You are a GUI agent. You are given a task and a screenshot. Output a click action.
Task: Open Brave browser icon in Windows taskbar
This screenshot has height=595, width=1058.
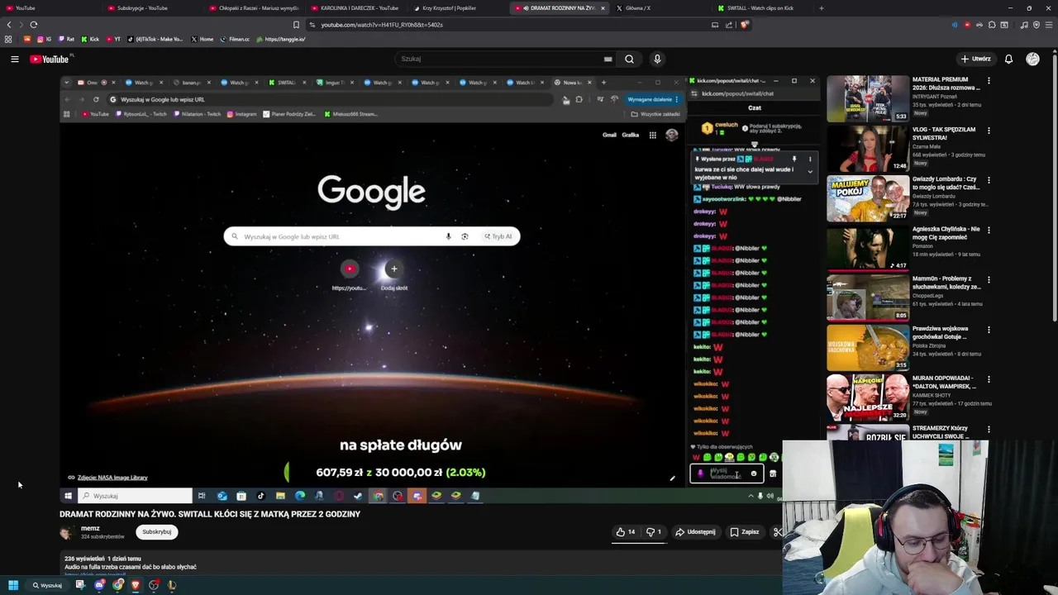click(136, 585)
